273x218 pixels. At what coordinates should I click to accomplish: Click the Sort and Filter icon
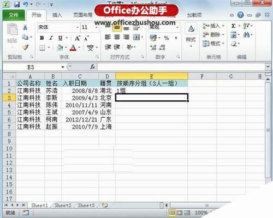click(x=246, y=26)
